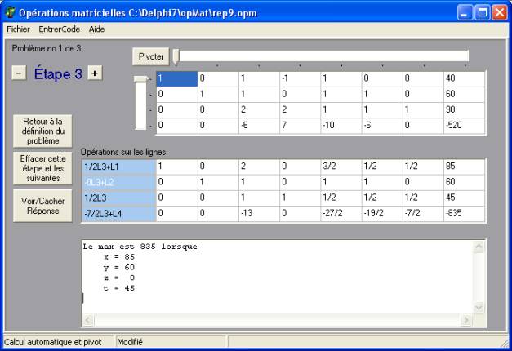Click the answer line 'x = 85'
512x351 pixels.
tap(119, 257)
